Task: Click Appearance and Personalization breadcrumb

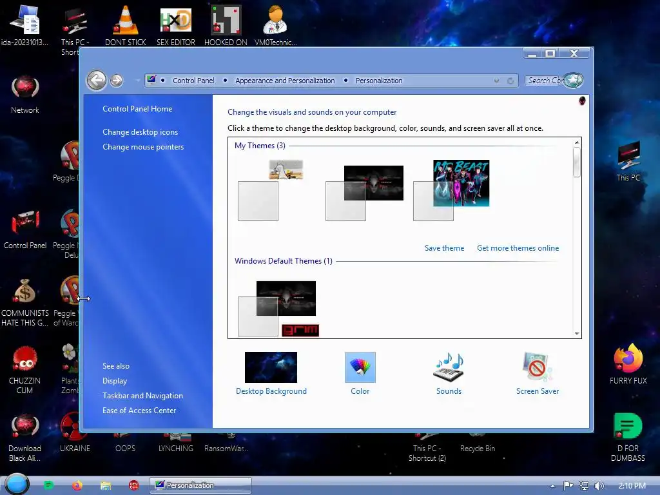Action: click(x=285, y=81)
